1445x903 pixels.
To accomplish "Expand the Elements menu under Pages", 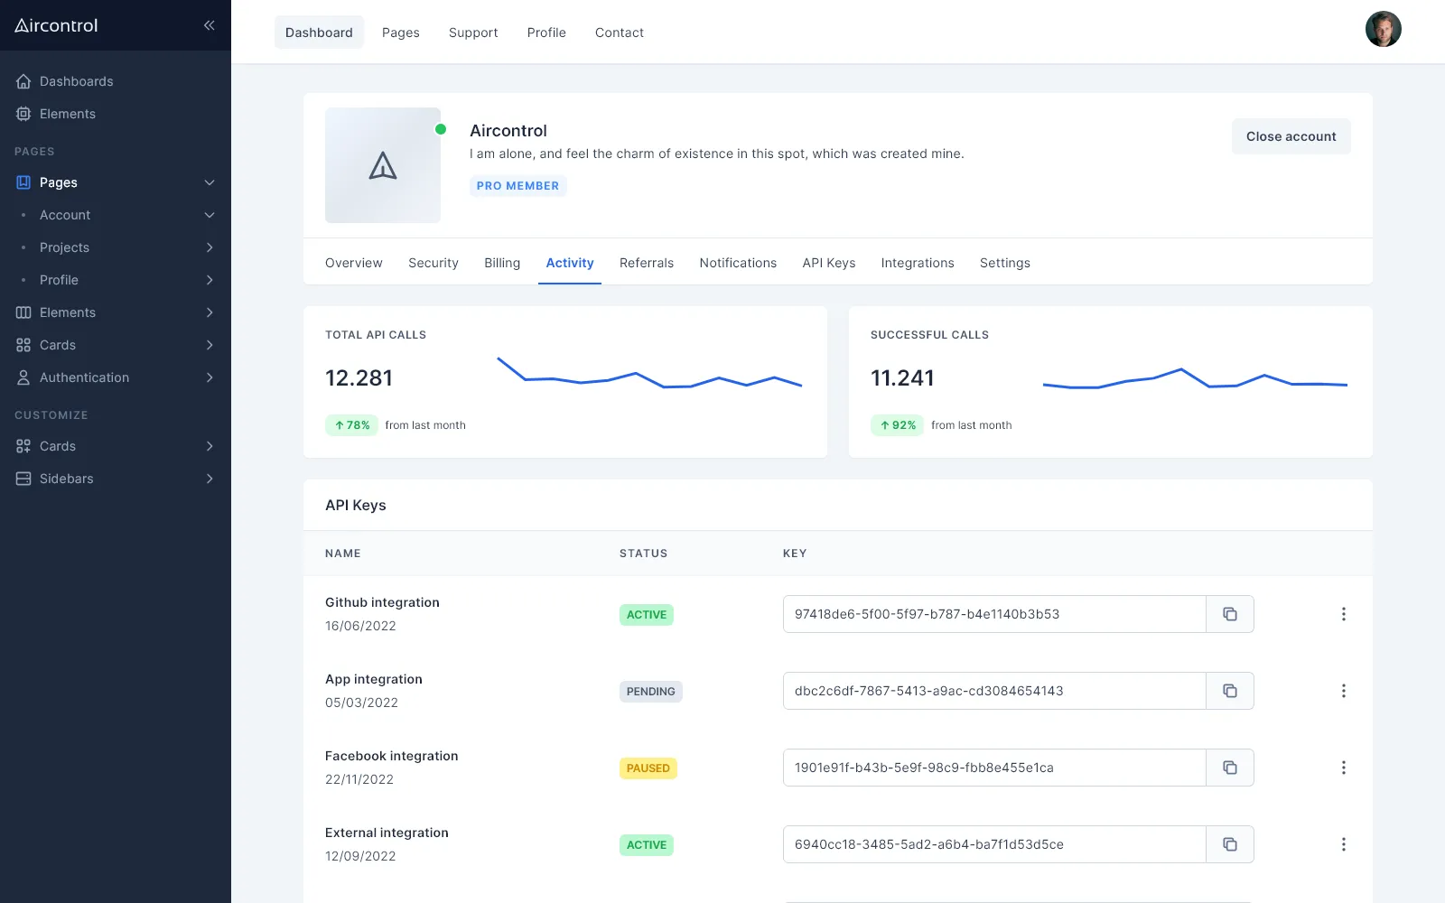I will [x=210, y=312].
